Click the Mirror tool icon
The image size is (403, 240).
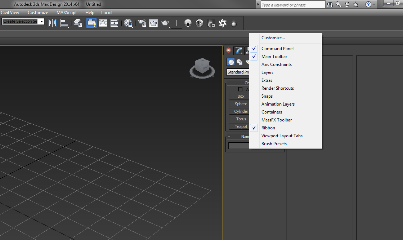click(53, 23)
